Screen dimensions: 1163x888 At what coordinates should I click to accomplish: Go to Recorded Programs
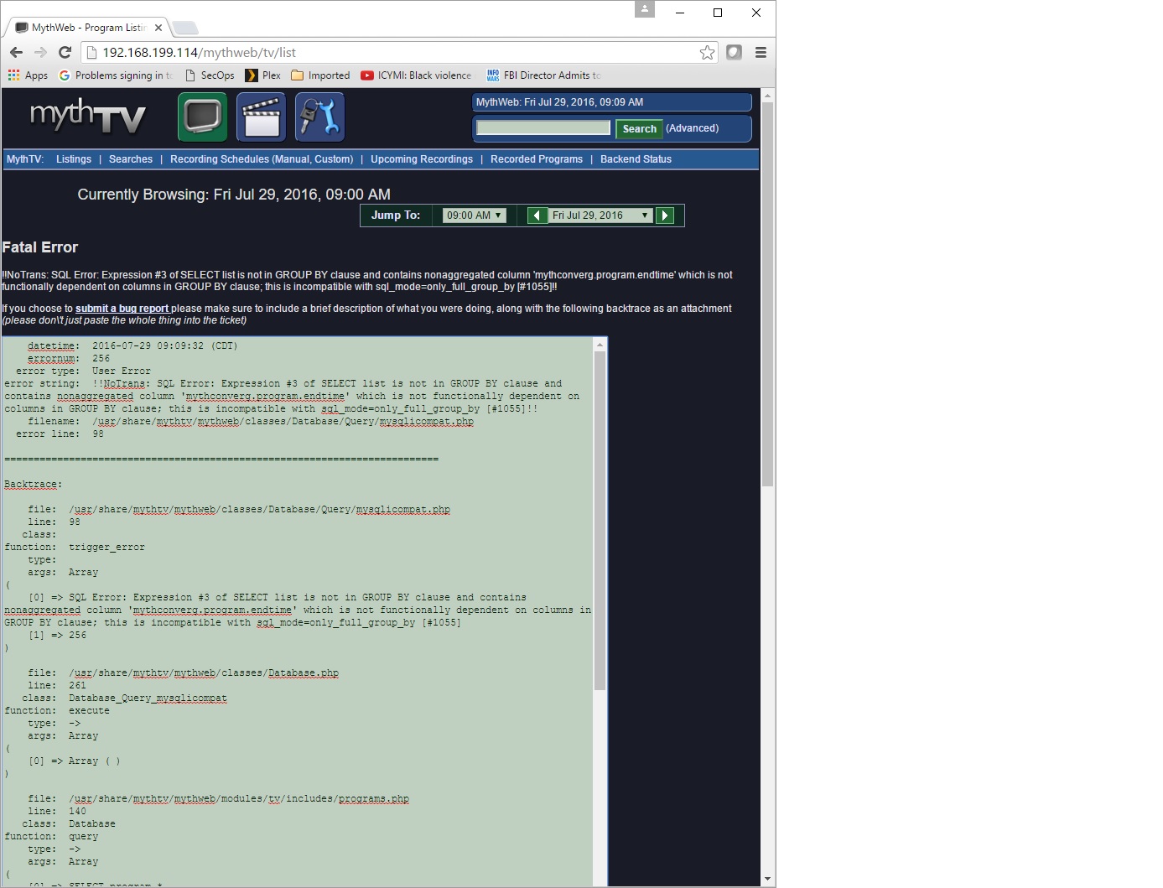point(536,159)
